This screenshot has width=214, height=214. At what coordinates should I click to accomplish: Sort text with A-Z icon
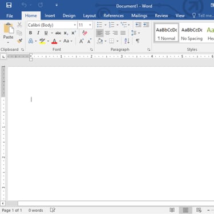click(127, 41)
